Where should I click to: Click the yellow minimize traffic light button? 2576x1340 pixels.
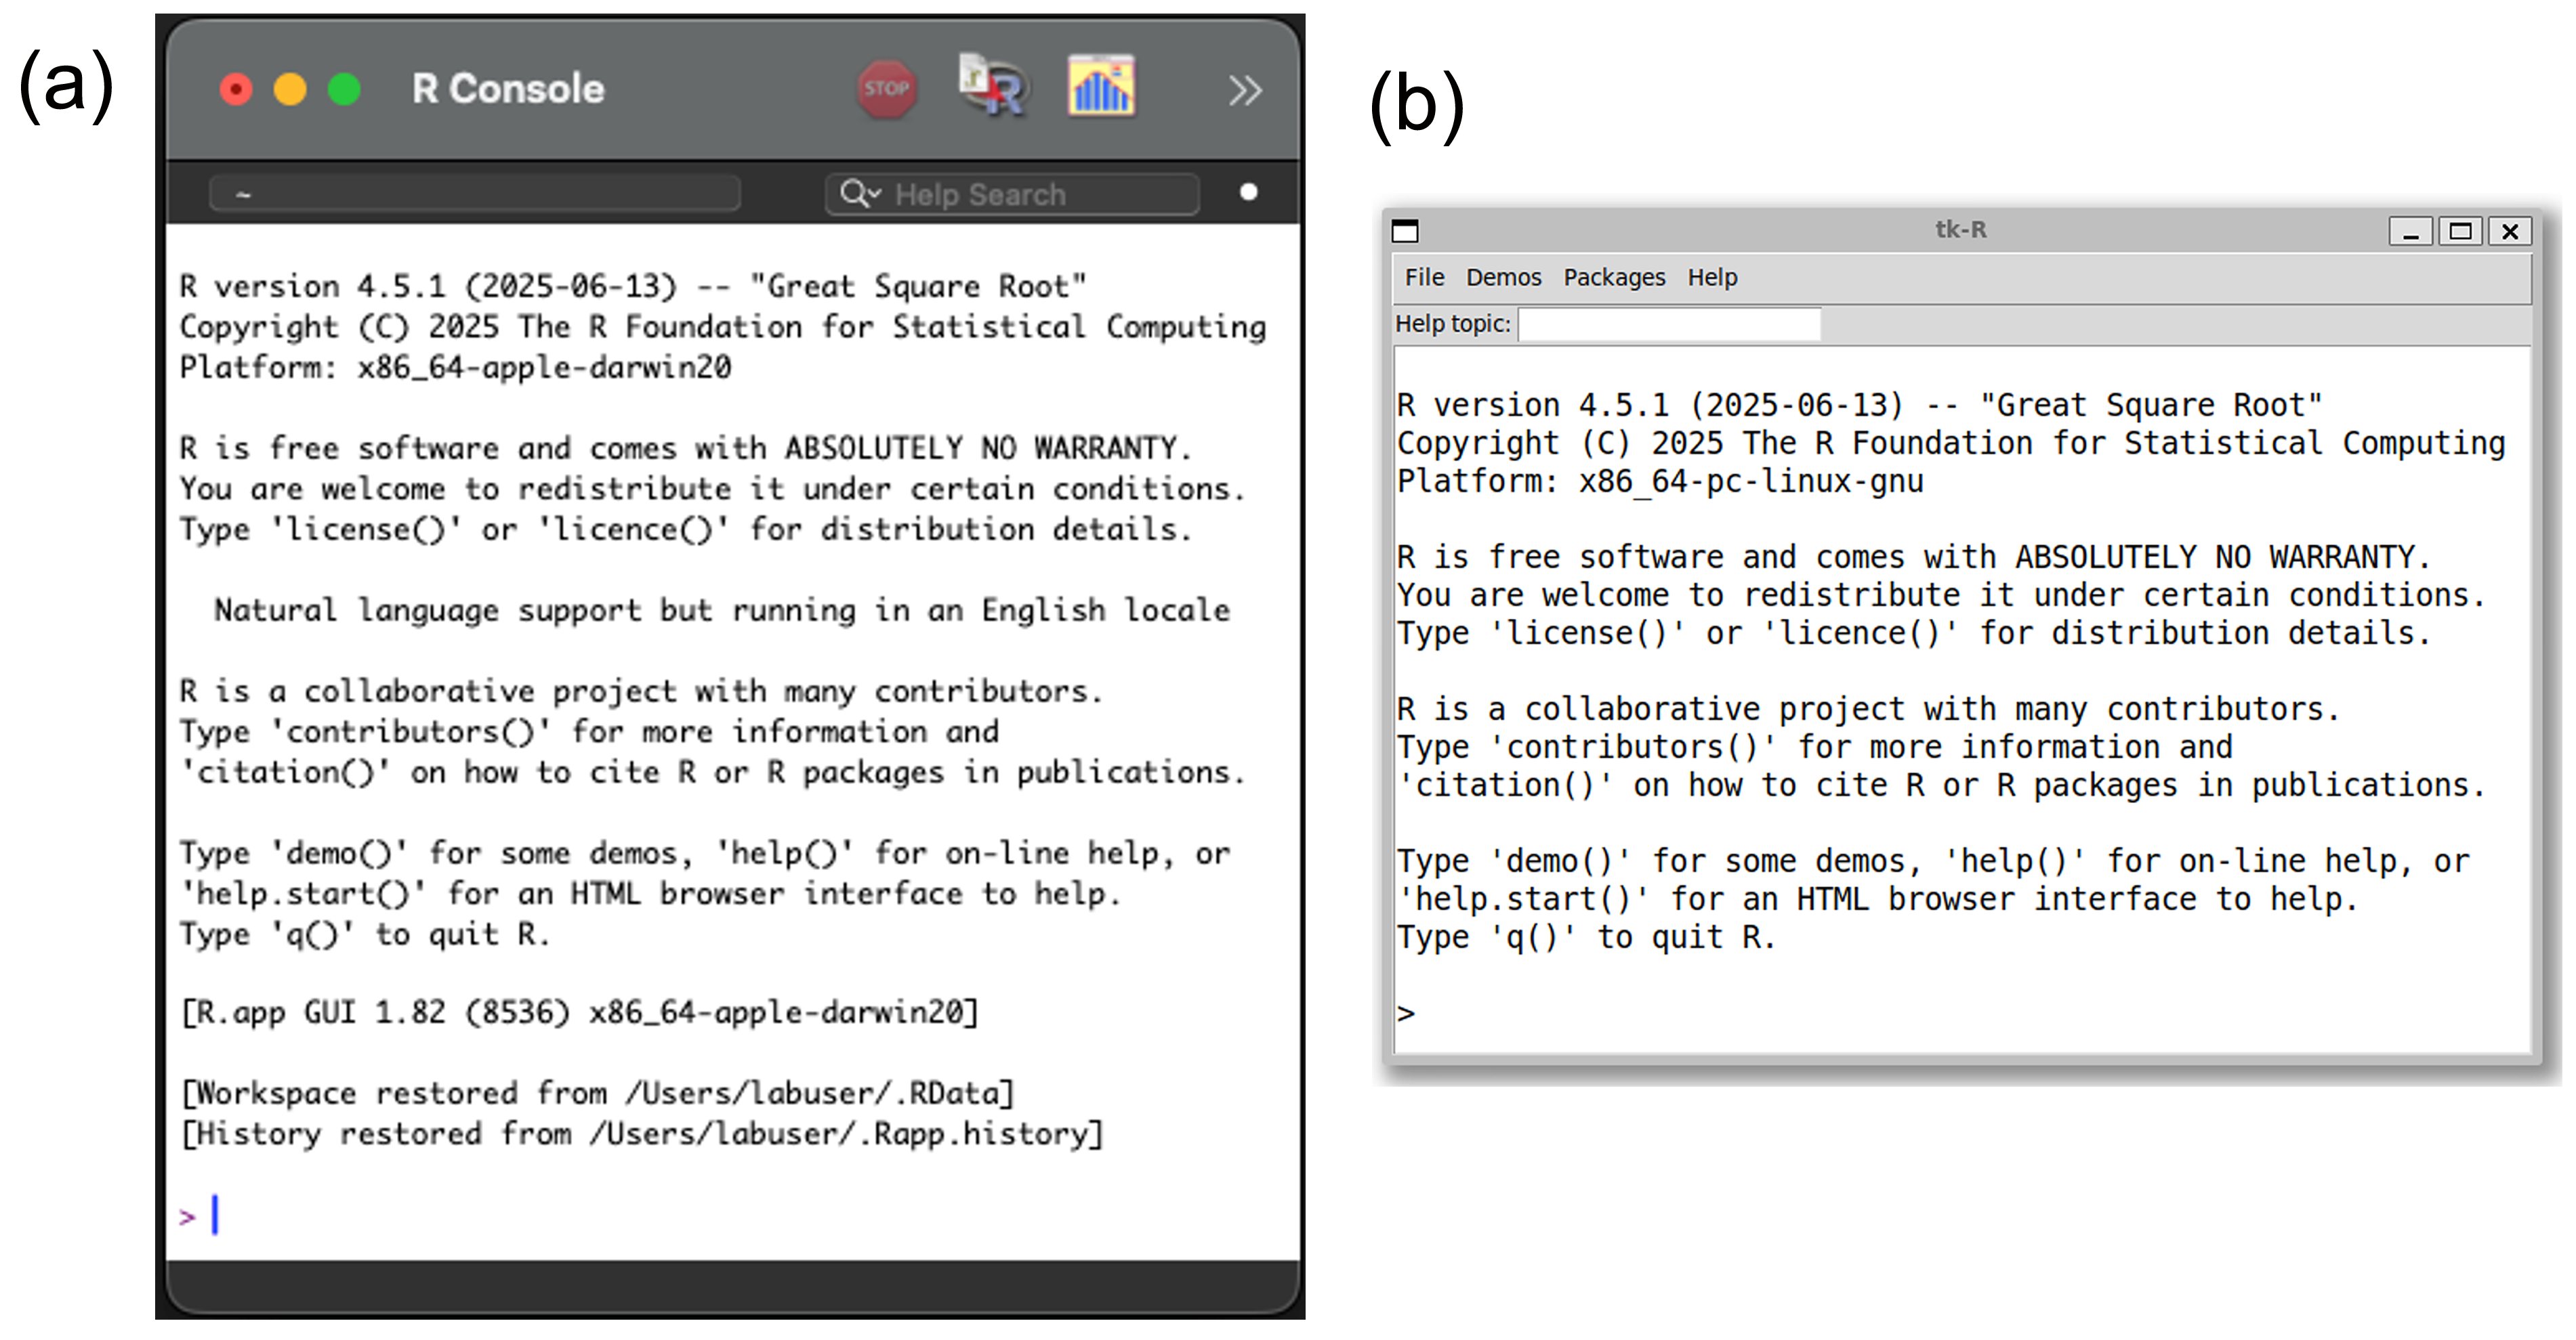coord(290,89)
